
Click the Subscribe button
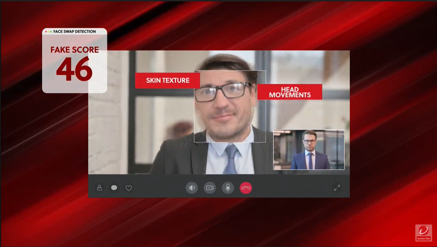coord(423,238)
